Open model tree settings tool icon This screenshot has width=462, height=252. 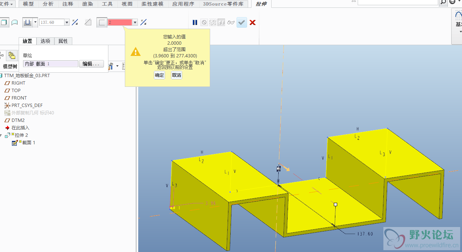[111, 66]
